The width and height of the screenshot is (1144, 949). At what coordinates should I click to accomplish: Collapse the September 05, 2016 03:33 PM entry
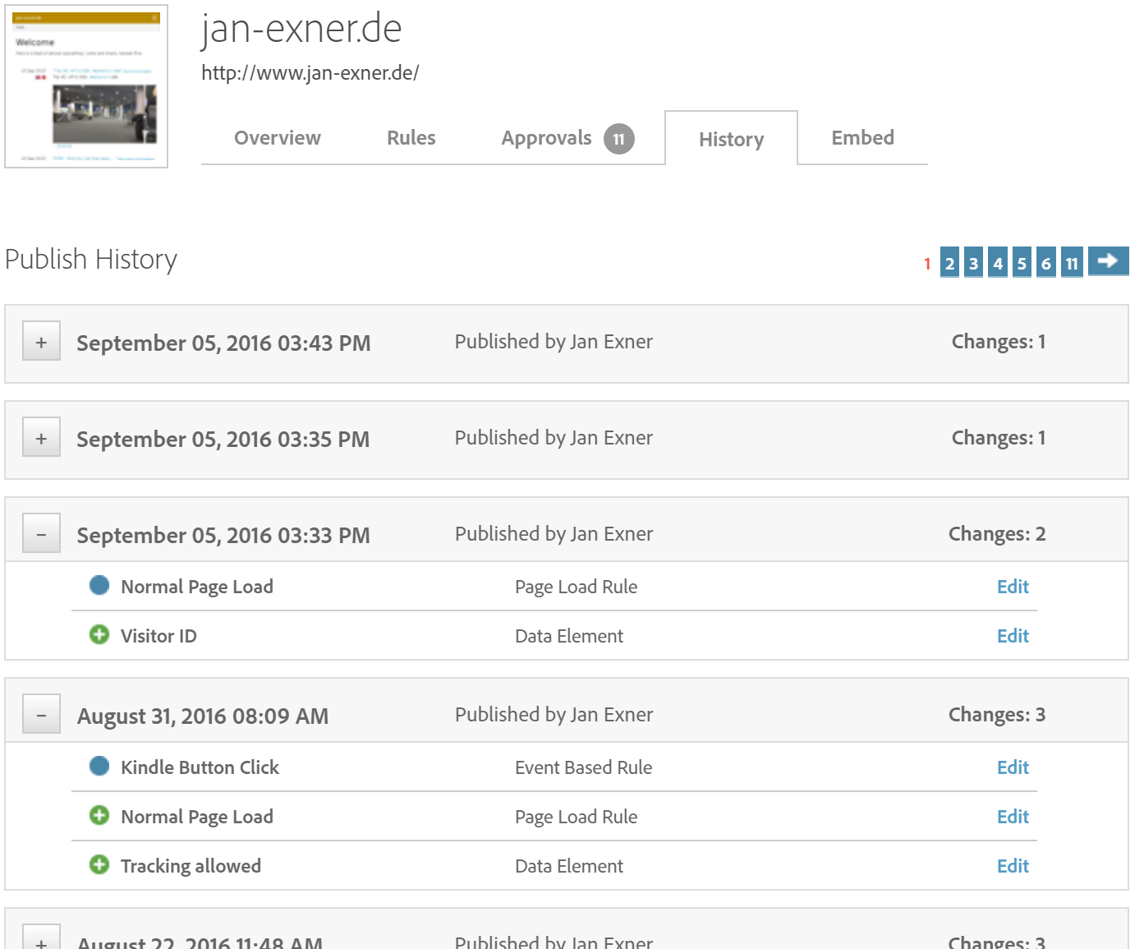pyautogui.click(x=41, y=535)
